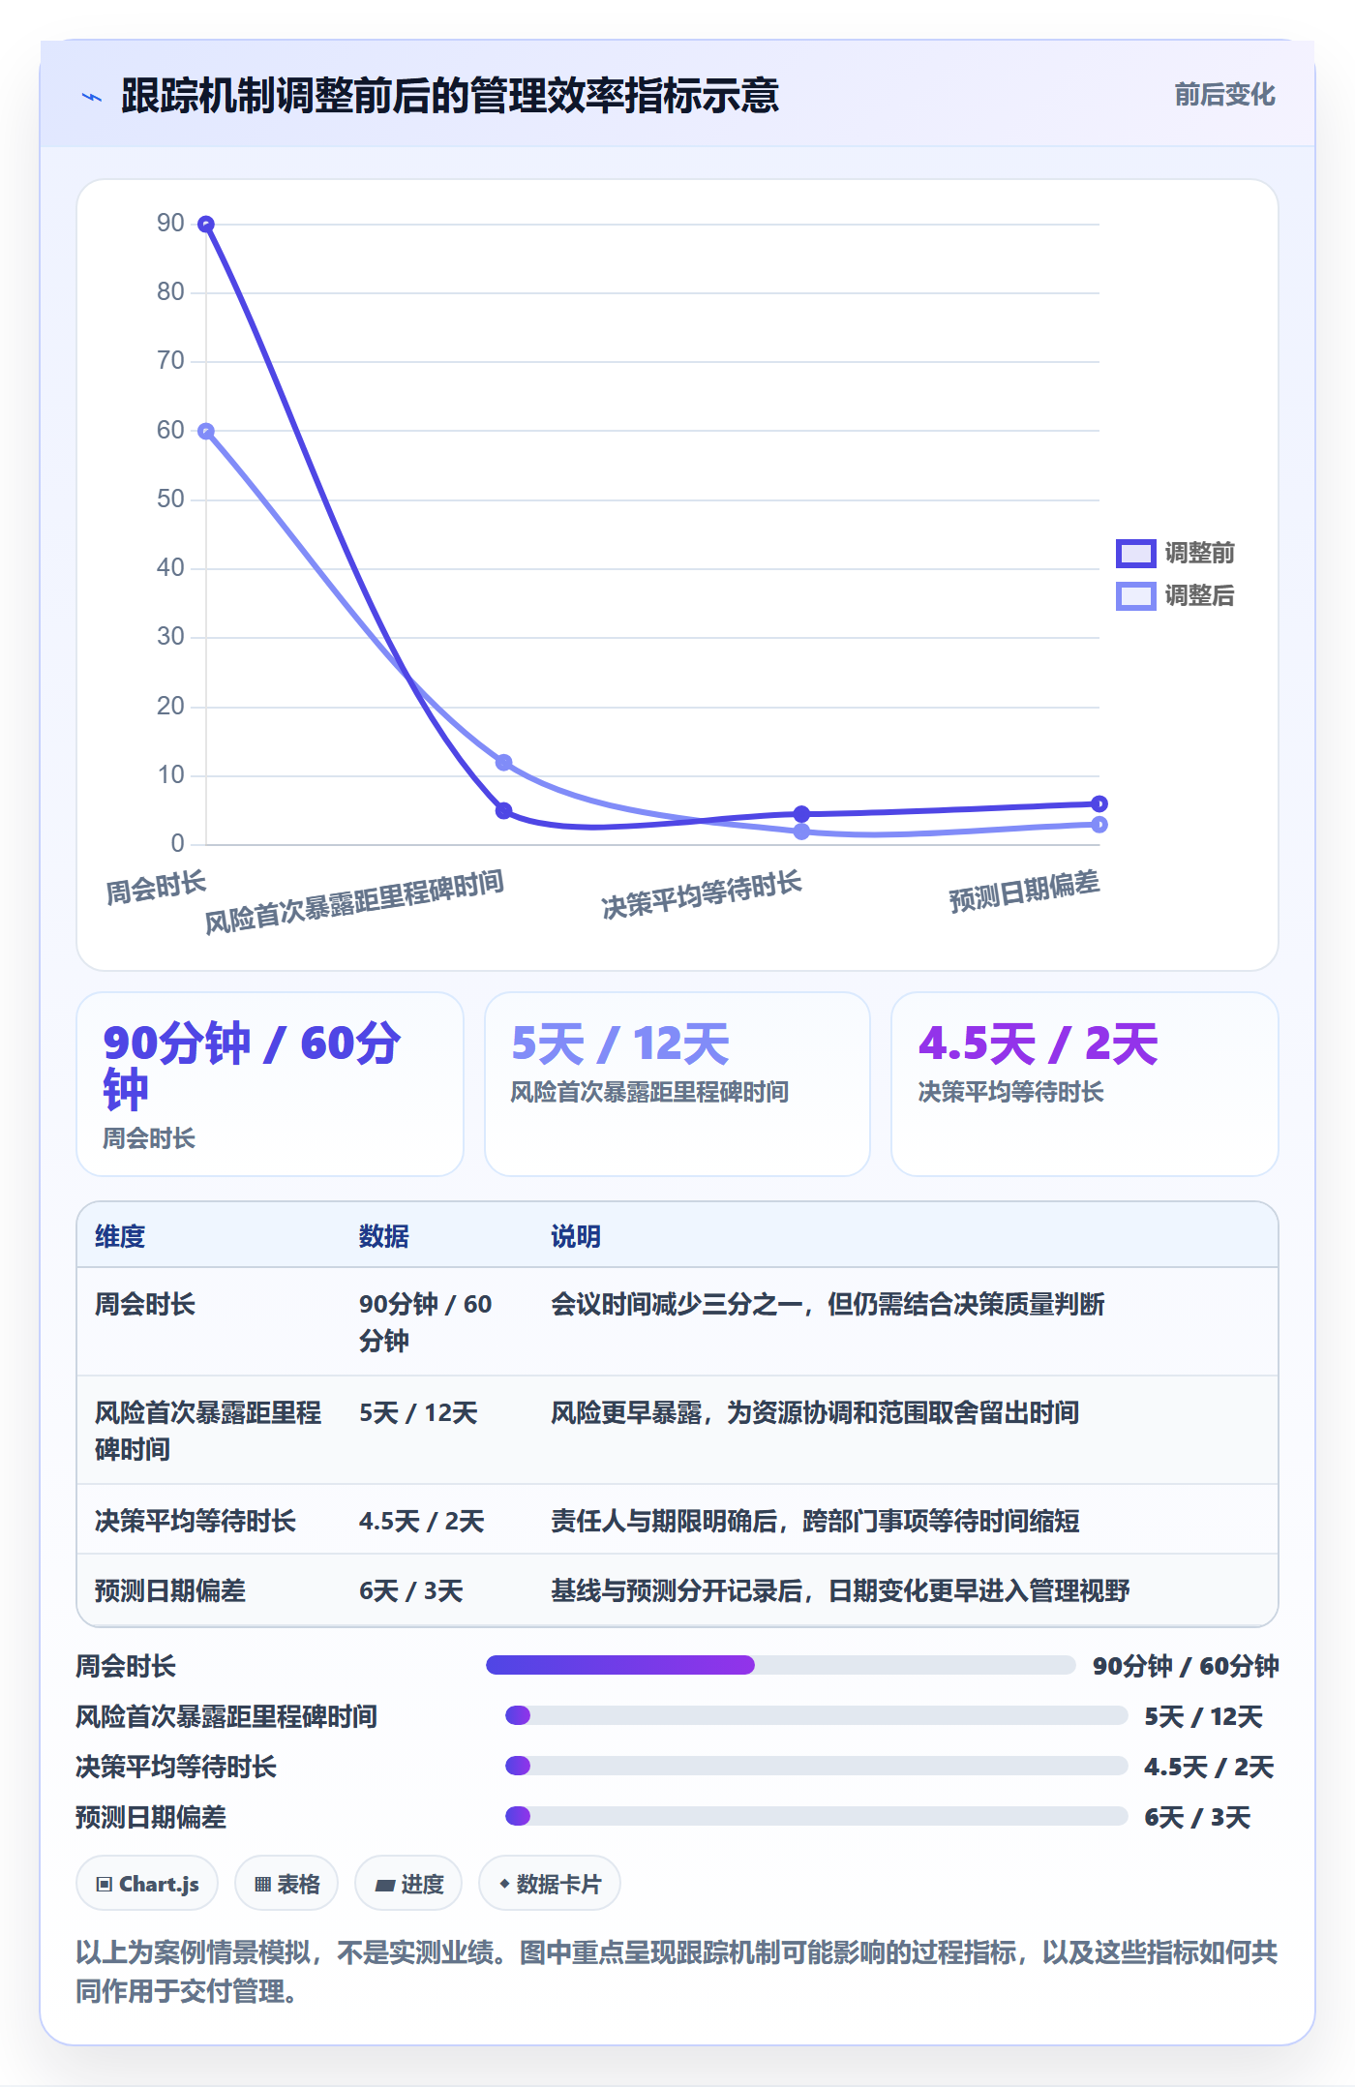Image resolution: width=1355 pixels, height=2087 pixels.
Task: Click the 表格 tag chip
Action: [286, 1883]
